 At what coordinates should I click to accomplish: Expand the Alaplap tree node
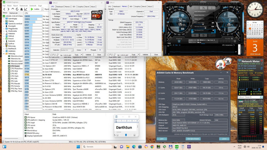click(4, 21)
